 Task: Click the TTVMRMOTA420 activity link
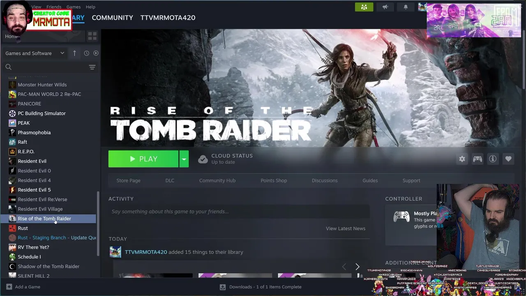(x=146, y=252)
